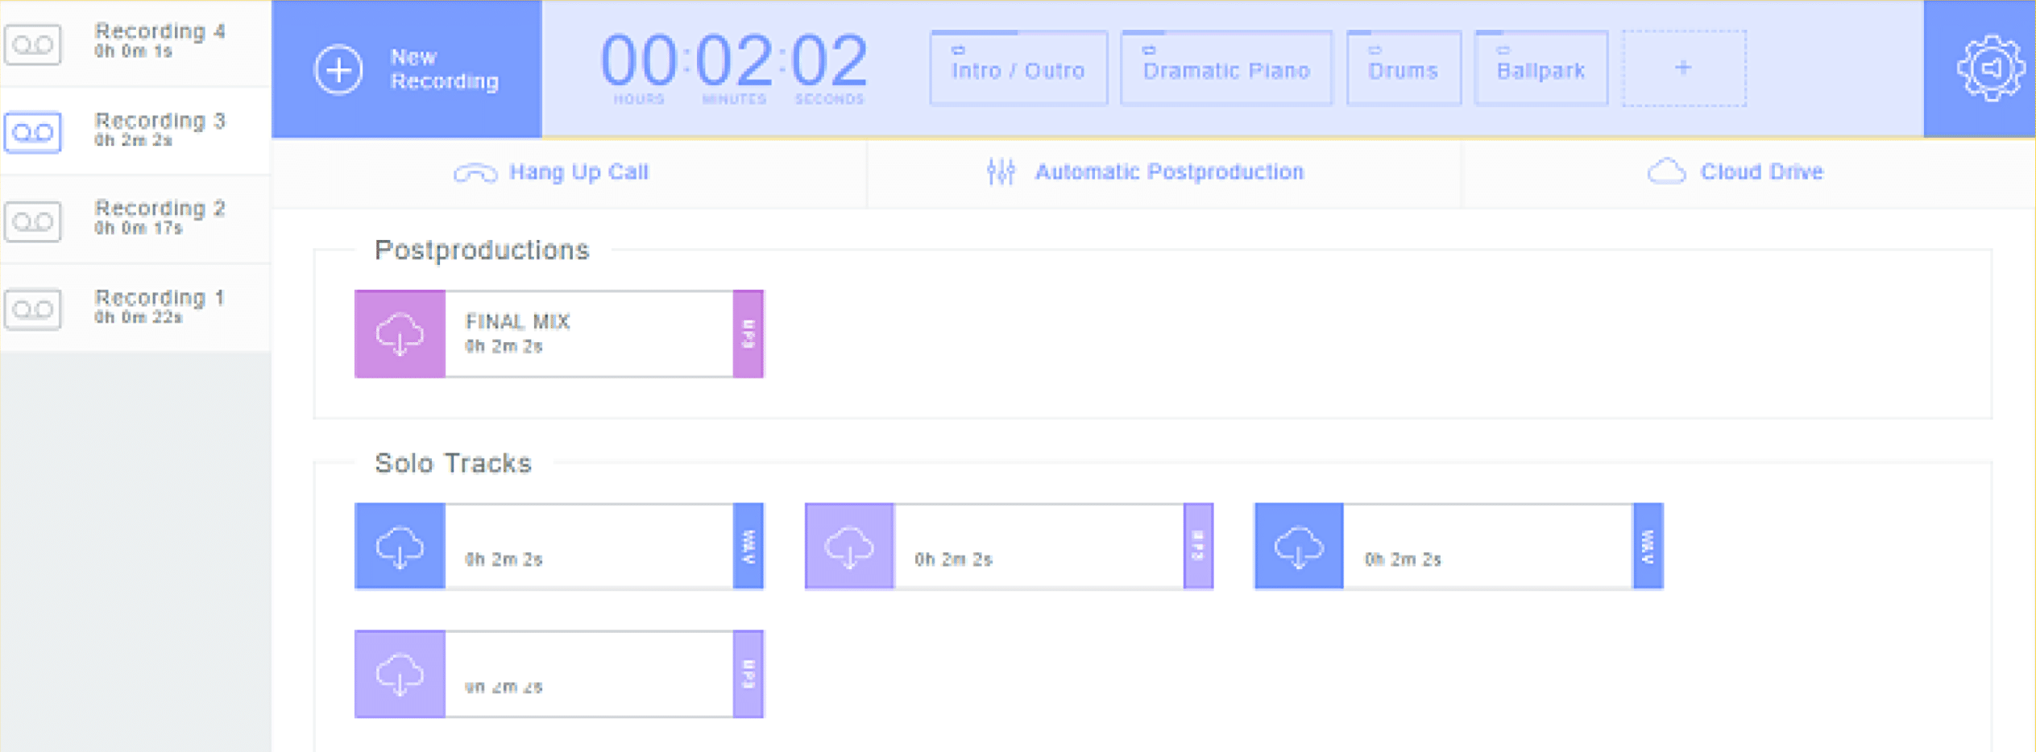The image size is (2036, 752).
Task: Click the New Recording plus icon
Action: (338, 69)
